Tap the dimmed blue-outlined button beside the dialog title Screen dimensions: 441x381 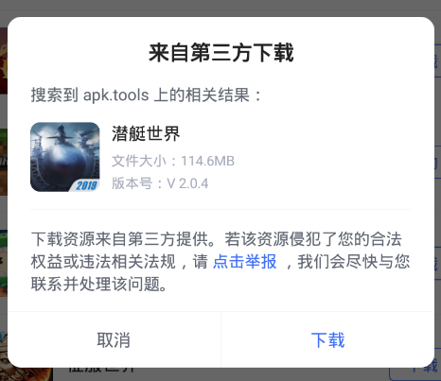(437, 61)
